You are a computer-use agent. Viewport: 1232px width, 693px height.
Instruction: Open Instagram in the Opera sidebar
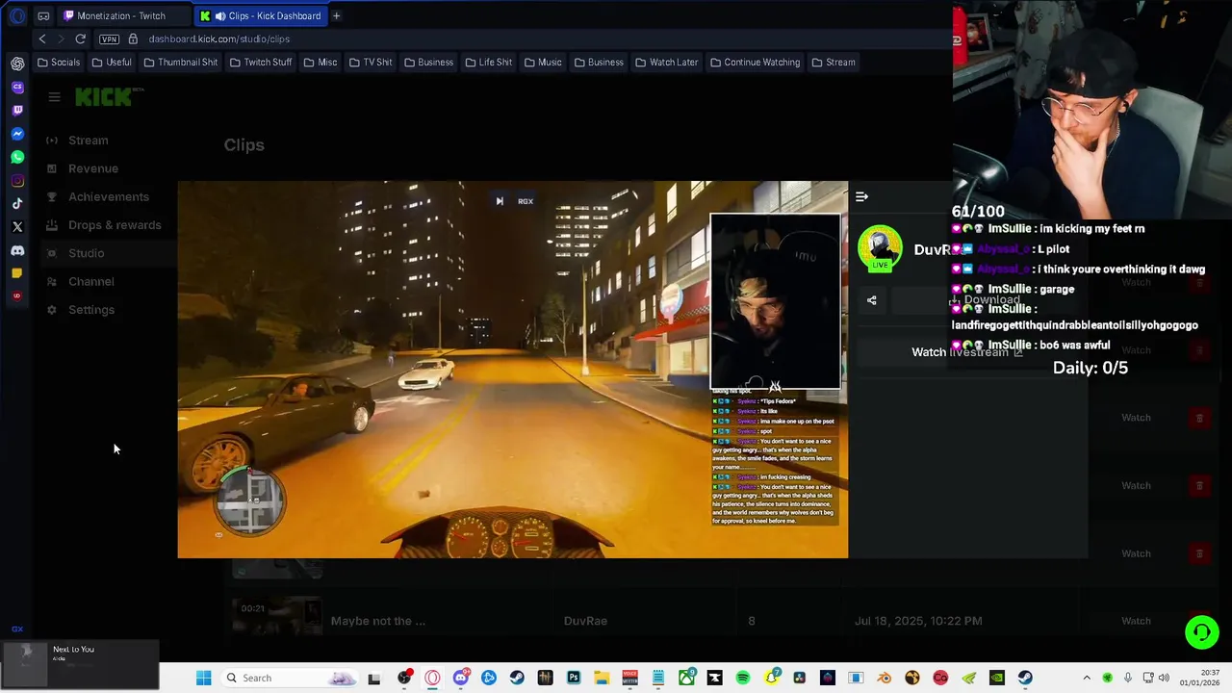[x=17, y=181]
